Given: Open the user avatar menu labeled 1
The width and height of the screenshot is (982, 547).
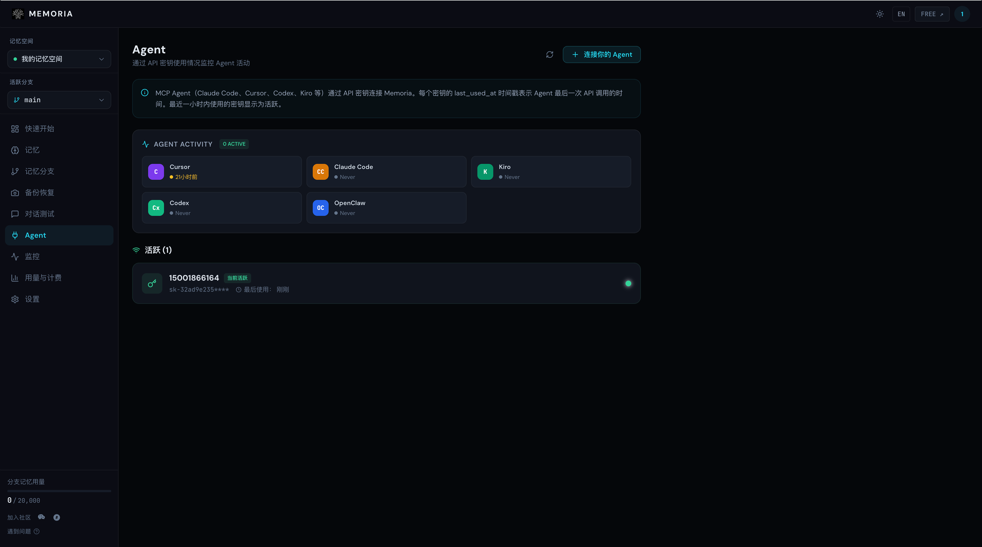Looking at the screenshot, I should click(x=962, y=14).
